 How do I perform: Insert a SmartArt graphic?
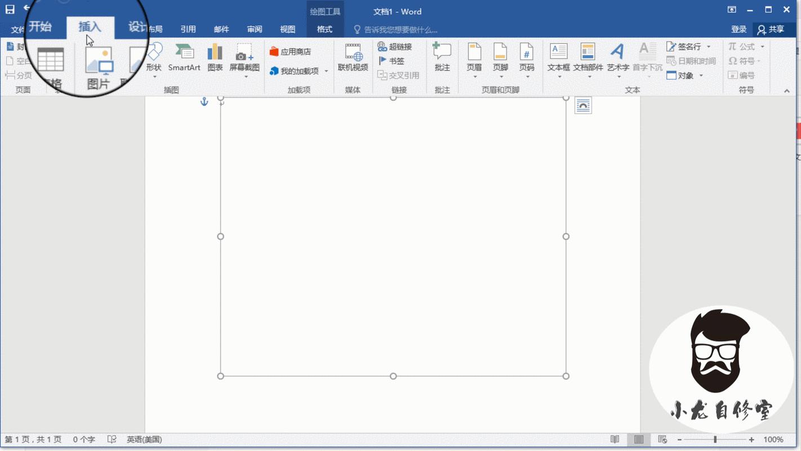coord(184,58)
